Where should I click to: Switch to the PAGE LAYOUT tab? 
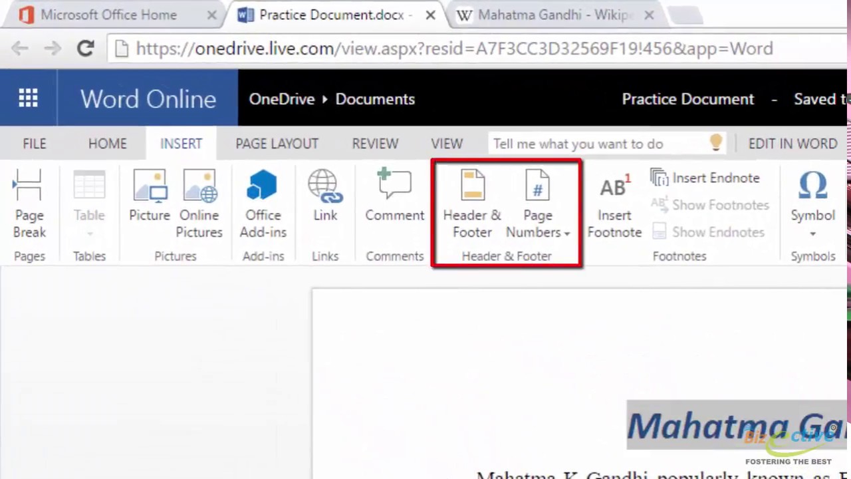click(x=277, y=144)
